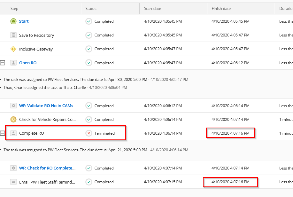
Task: Open the WF: Check for RO Complete link
Action: tap(47, 168)
